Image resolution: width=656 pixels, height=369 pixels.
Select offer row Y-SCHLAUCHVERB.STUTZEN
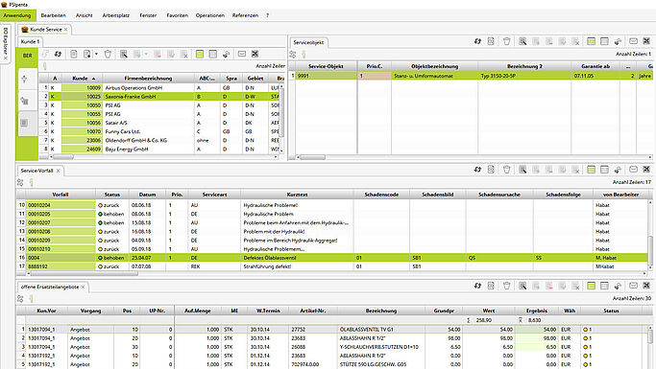(x=332, y=347)
